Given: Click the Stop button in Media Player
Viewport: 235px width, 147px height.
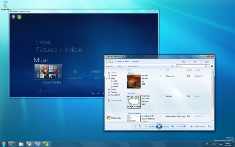Looking at the screenshot, I should 146,126.
